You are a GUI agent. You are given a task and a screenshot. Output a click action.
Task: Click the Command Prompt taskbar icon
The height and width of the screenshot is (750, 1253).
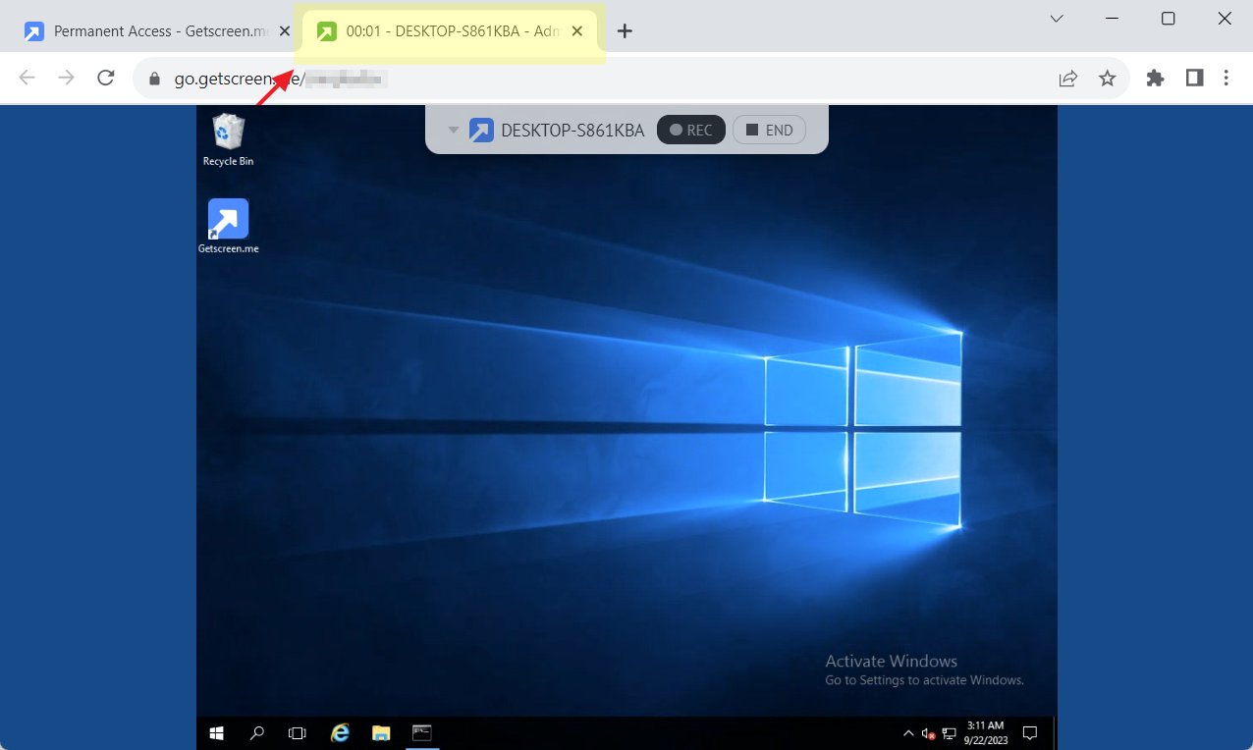pos(421,732)
